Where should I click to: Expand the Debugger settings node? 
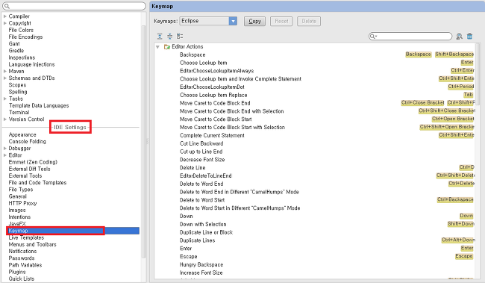click(x=5, y=149)
